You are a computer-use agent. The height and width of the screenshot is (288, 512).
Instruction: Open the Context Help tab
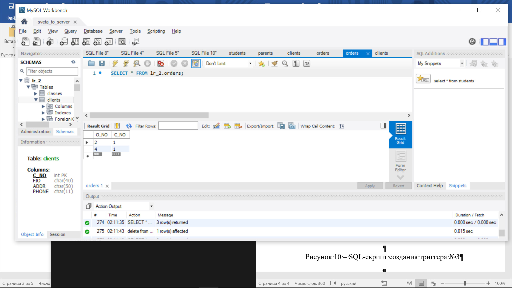430,186
